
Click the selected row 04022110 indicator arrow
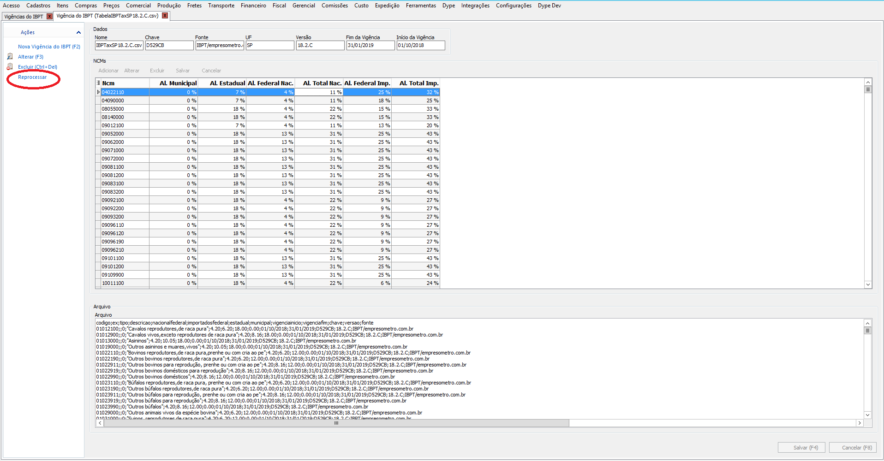coord(98,92)
